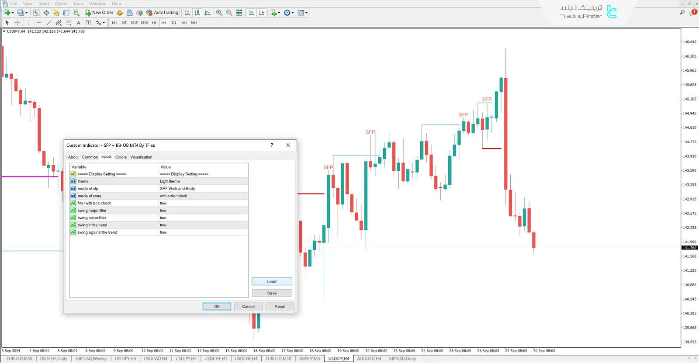The width and height of the screenshot is (699, 363).
Task: Click the zoom in magnifier icon
Action: click(x=219, y=13)
